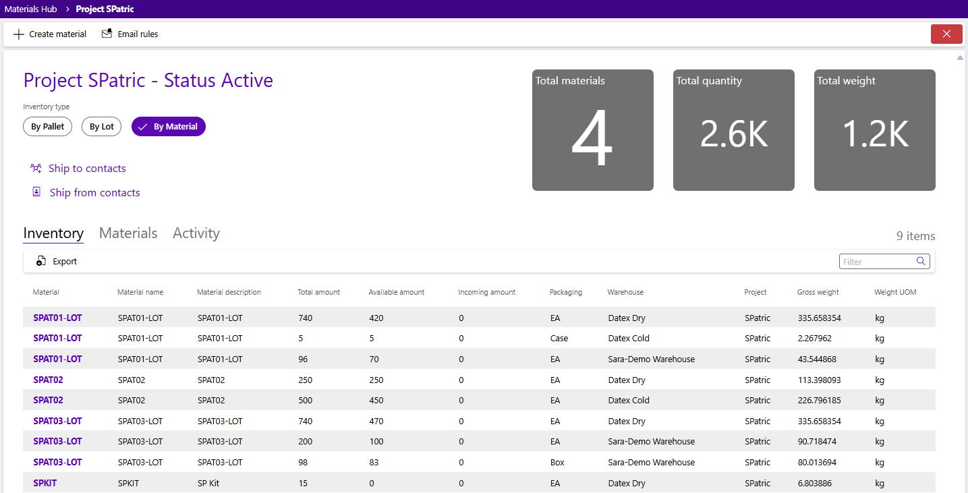Navigate to Materials Hub breadcrumb
The image size is (968, 493).
pos(31,9)
